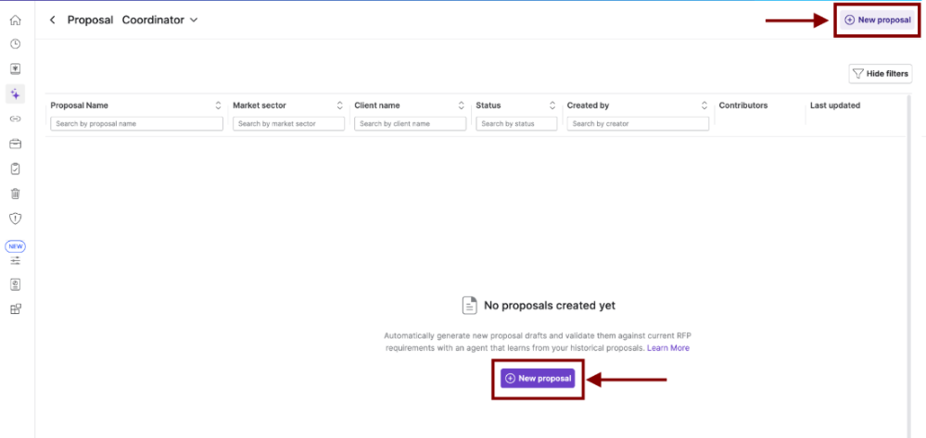
Task: Click New proposal button in top header
Action: (878, 20)
